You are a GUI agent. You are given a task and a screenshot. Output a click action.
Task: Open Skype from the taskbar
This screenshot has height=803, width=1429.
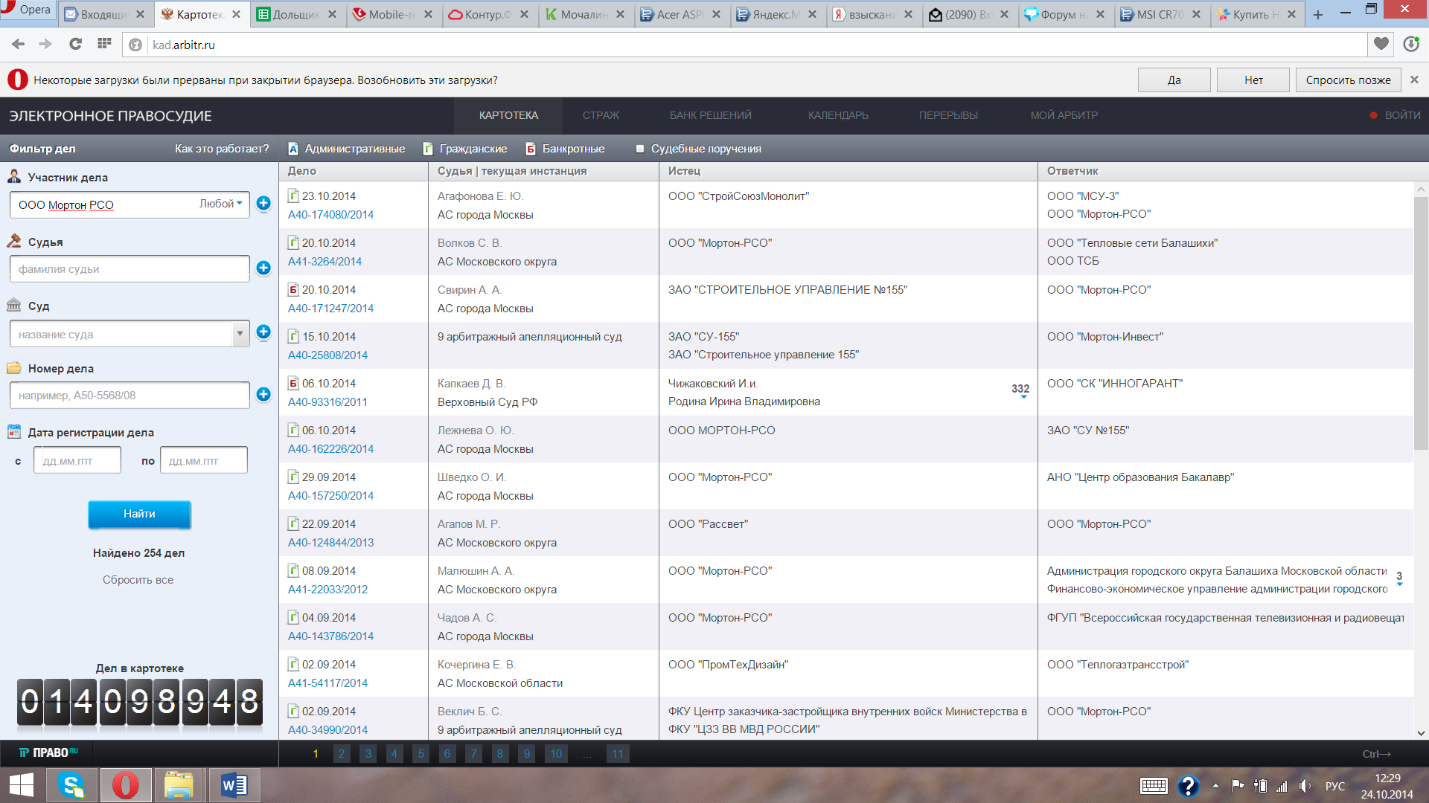(x=72, y=785)
